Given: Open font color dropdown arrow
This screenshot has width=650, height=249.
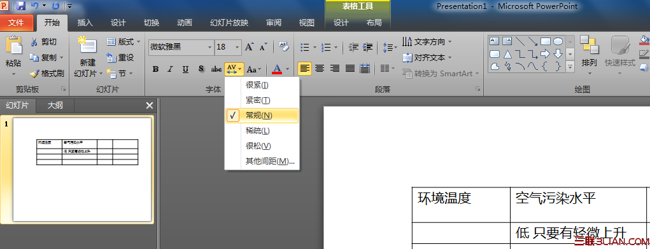Looking at the screenshot, I should point(287,69).
